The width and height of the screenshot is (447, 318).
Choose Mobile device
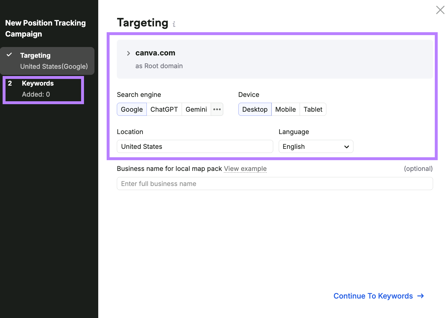coord(286,109)
